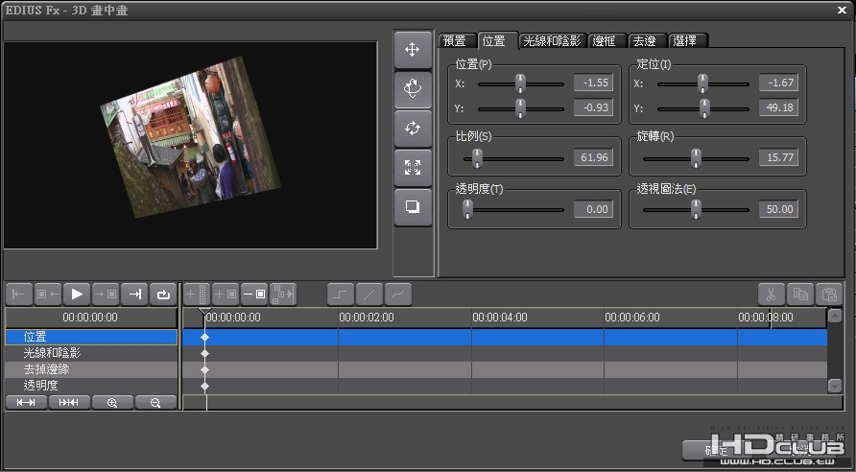
Task: Edit 比例 value field 61.96
Action: 593,157
